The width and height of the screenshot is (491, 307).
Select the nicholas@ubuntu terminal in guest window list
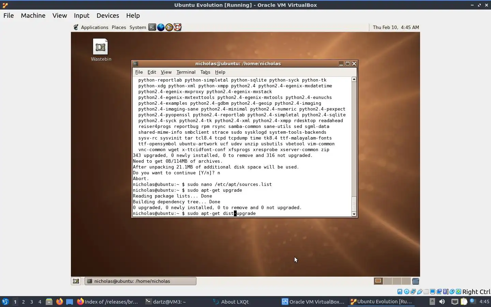pos(140,281)
